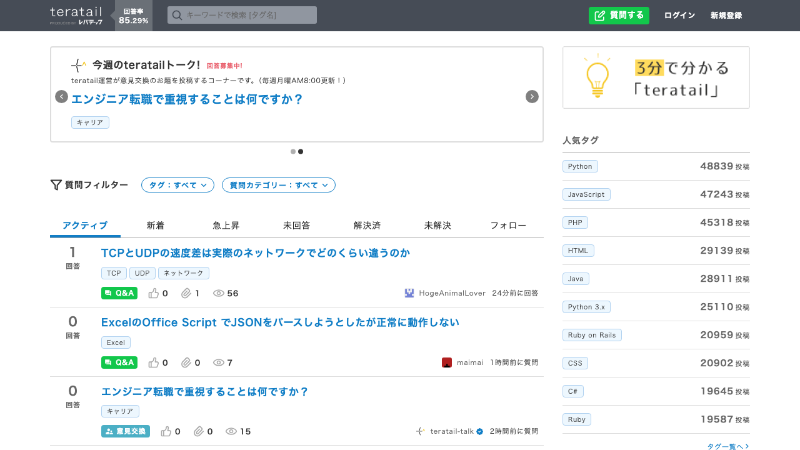This screenshot has width=800, height=450.
Task: Click the lightbulb icon in the teratail banner
Action: (598, 75)
